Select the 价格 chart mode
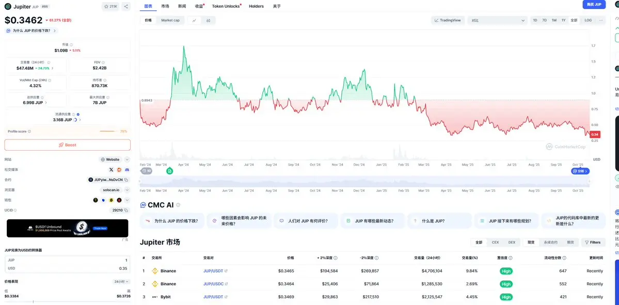This screenshot has width=619, height=305. pyautogui.click(x=148, y=20)
